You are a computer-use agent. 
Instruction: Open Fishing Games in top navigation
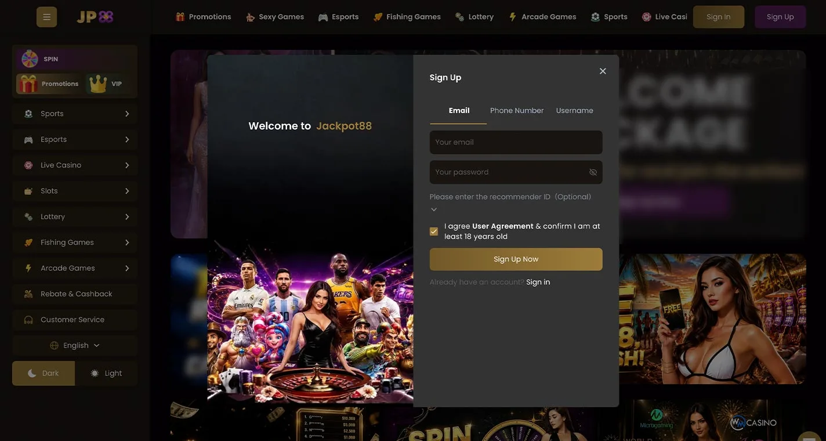407,17
